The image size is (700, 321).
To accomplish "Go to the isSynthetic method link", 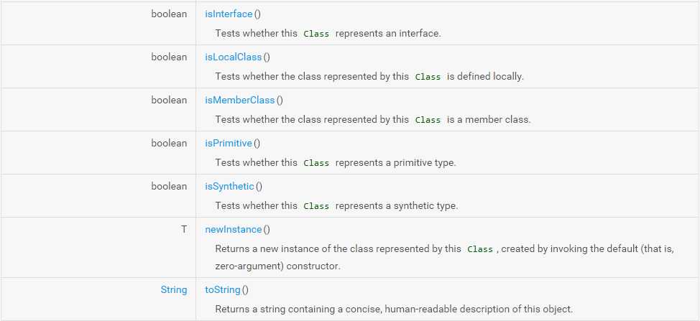I will pyautogui.click(x=229, y=187).
